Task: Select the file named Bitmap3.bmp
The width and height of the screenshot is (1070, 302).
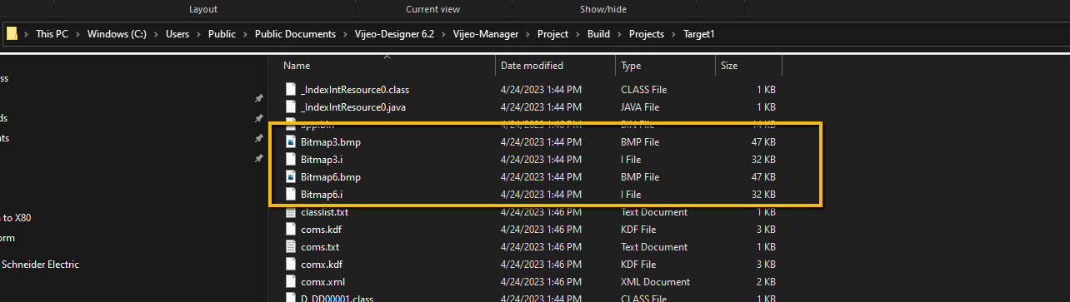Action: pos(330,142)
